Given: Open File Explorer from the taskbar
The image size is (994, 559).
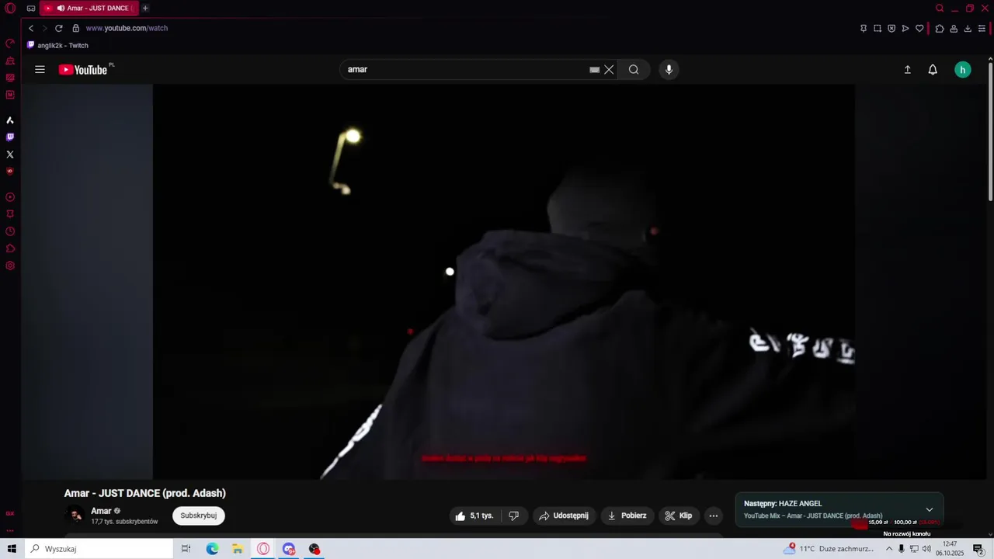Looking at the screenshot, I should 238,549.
